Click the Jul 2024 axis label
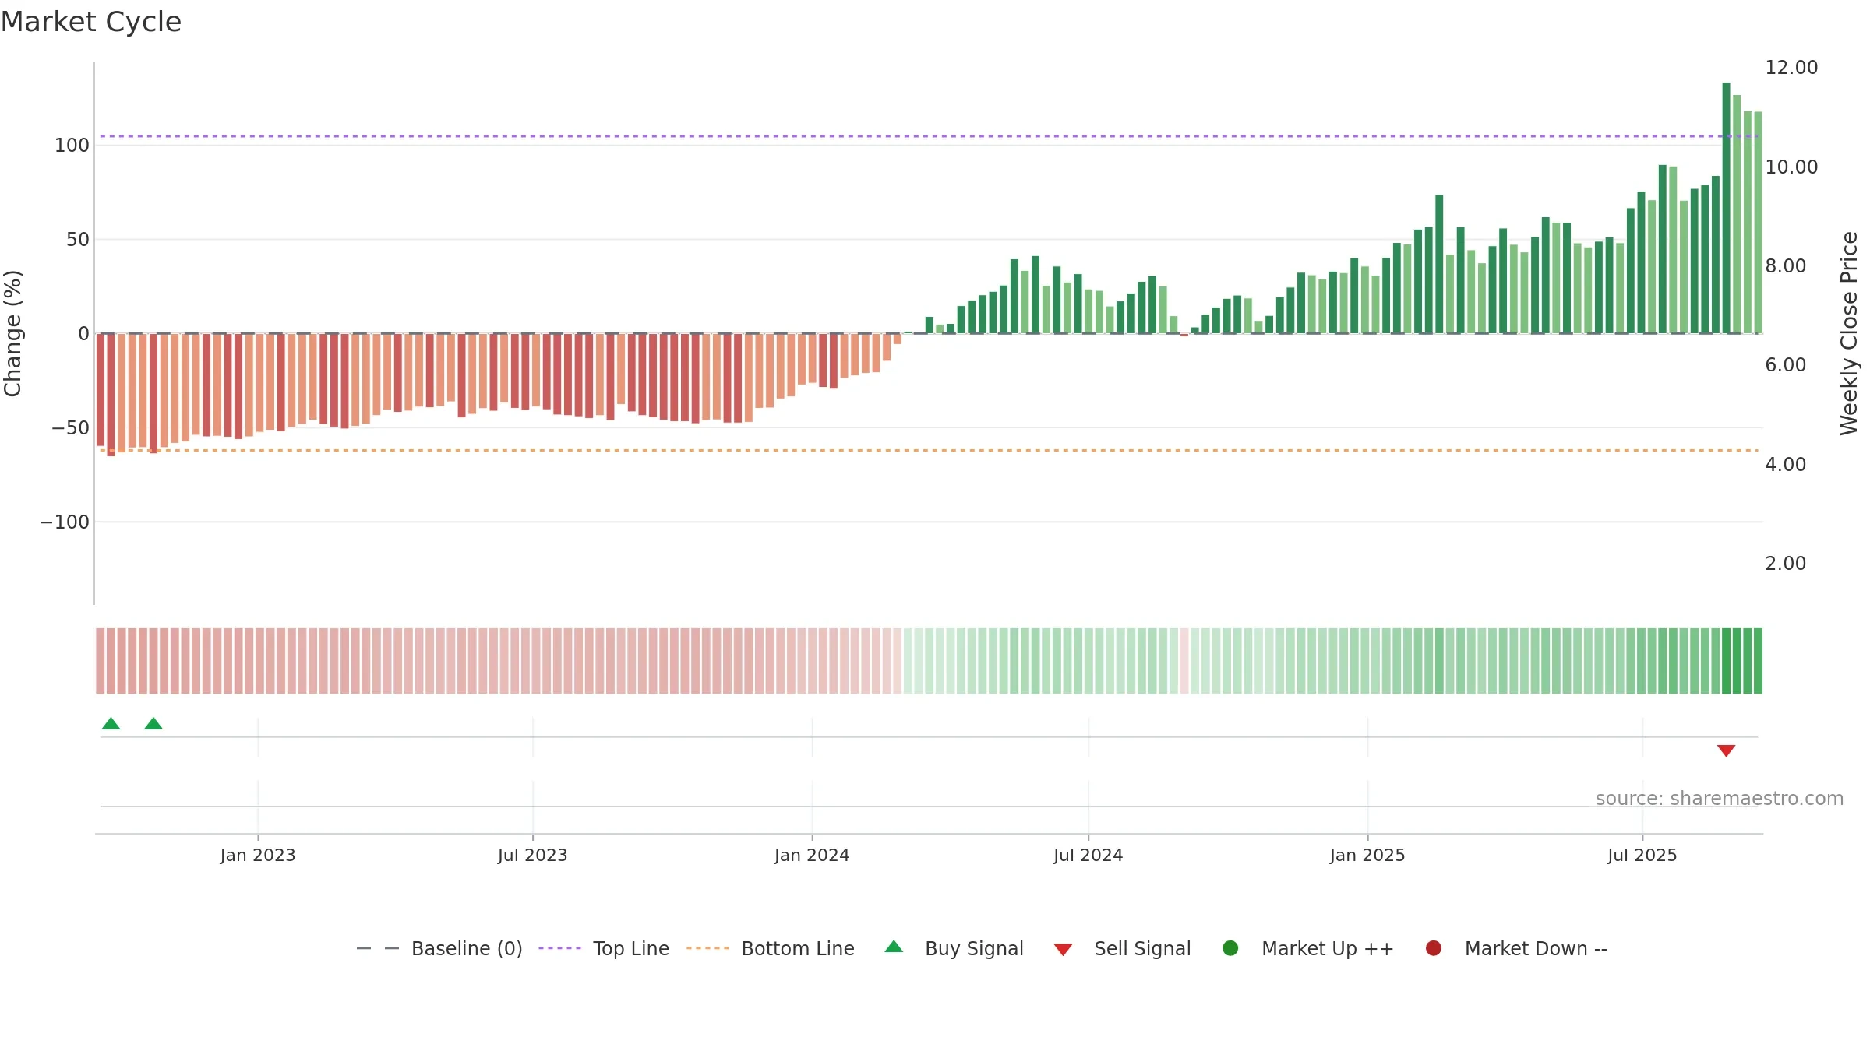Image resolution: width=1870 pixels, height=1051 pixels. [1088, 855]
